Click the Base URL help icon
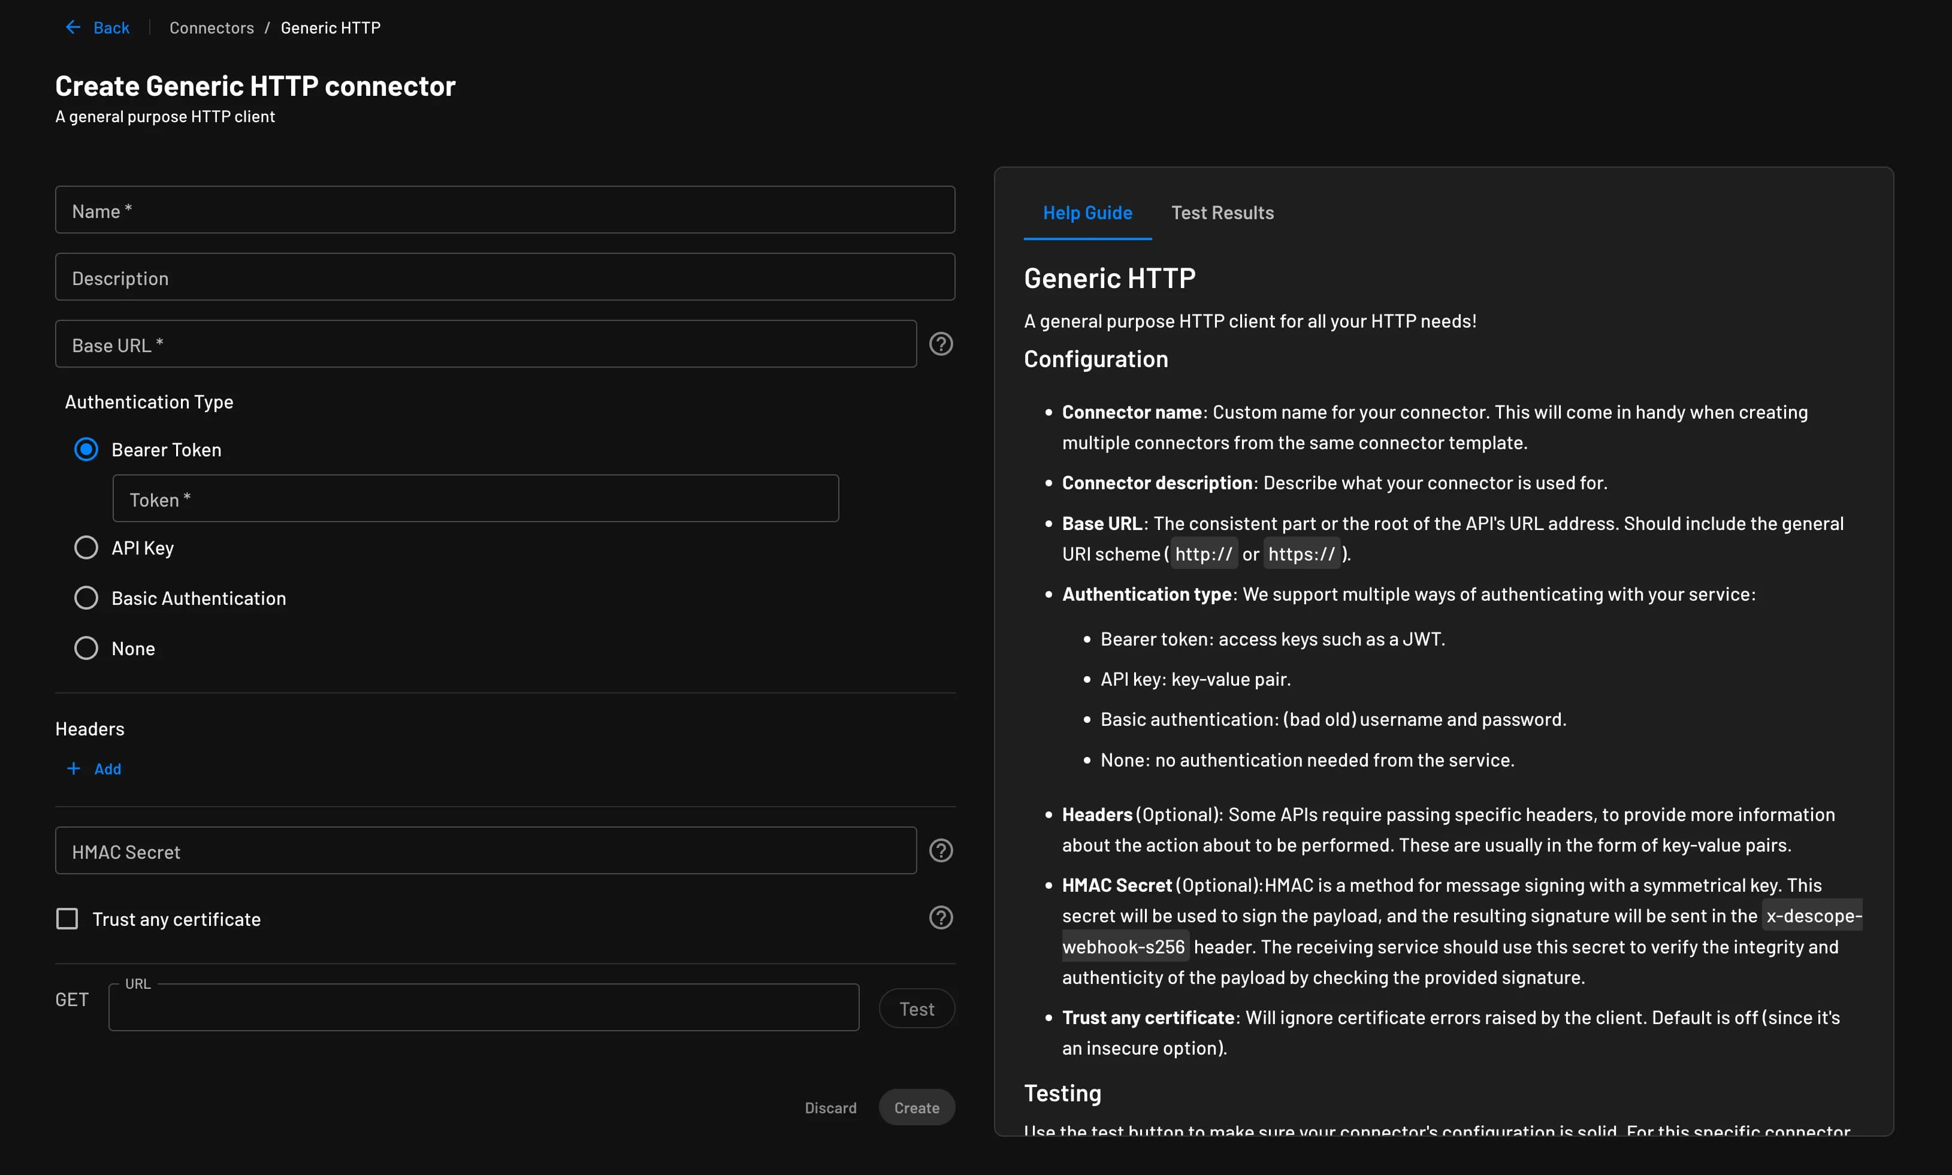The height and width of the screenshot is (1175, 1952). pos(942,344)
